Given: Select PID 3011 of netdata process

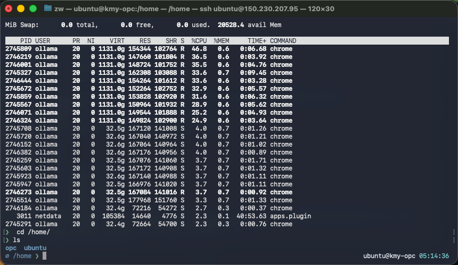Looking at the screenshot, I should (24, 216).
